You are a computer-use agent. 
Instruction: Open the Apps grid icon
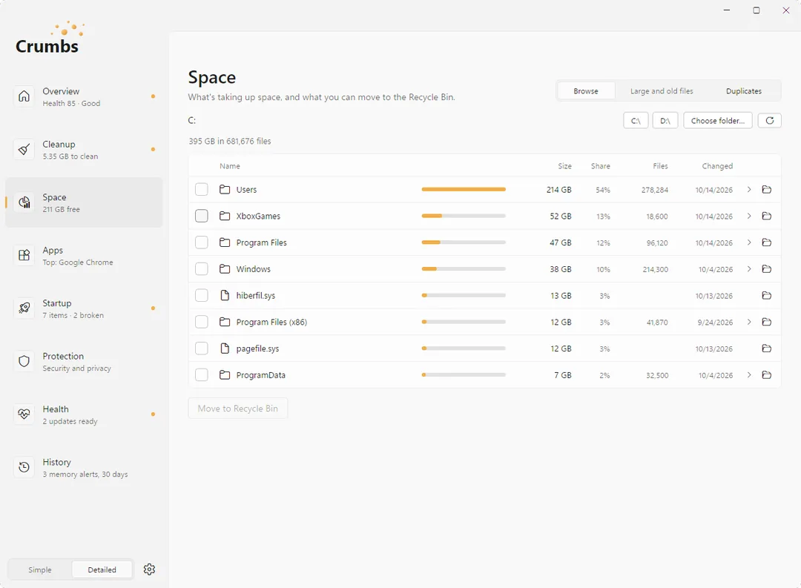(24, 255)
